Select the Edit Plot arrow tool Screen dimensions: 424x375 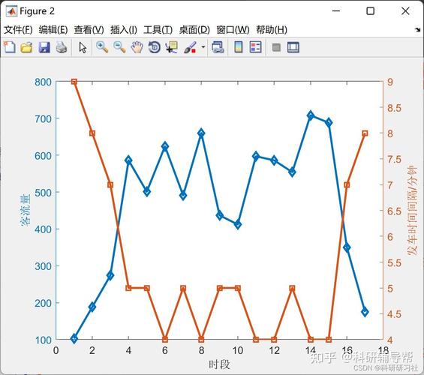point(83,47)
